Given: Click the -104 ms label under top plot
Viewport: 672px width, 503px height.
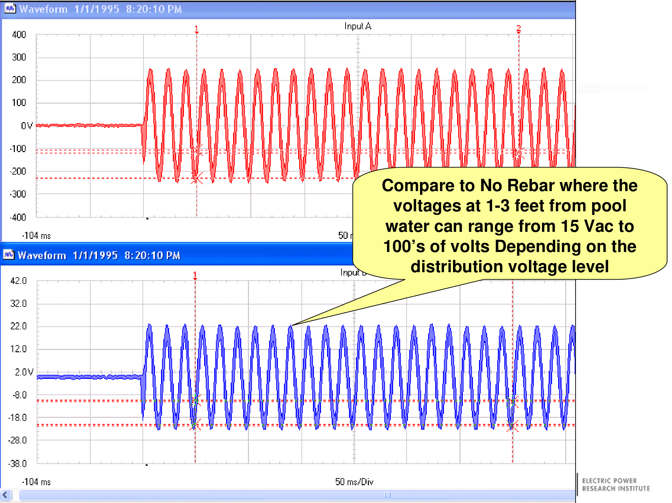Looking at the screenshot, I should click(36, 236).
